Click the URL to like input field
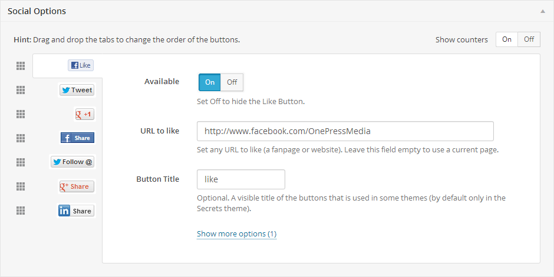Screen dimensions: 554x277 tap(345, 131)
